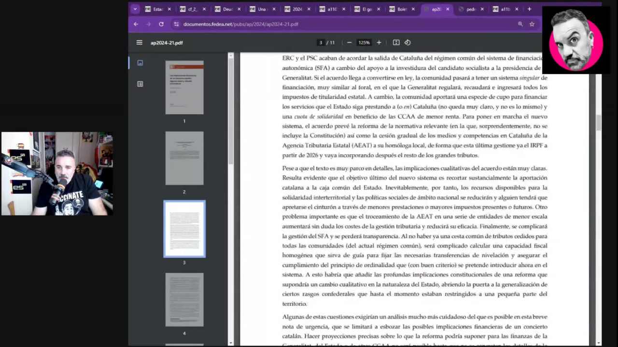Close the 'a11b' tab

pos(517,9)
